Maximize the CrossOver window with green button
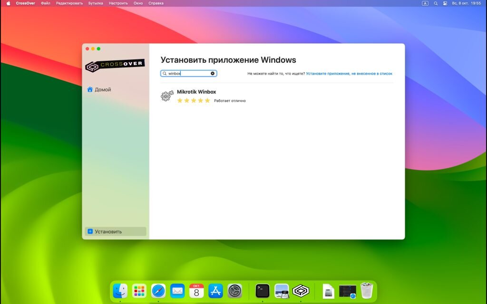 pos(98,49)
